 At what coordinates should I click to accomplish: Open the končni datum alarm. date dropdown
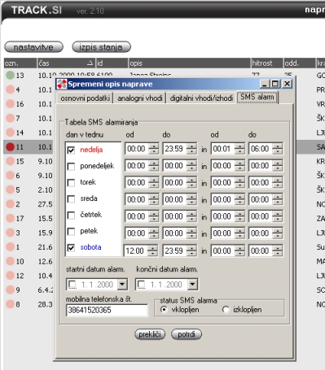tap(192, 285)
